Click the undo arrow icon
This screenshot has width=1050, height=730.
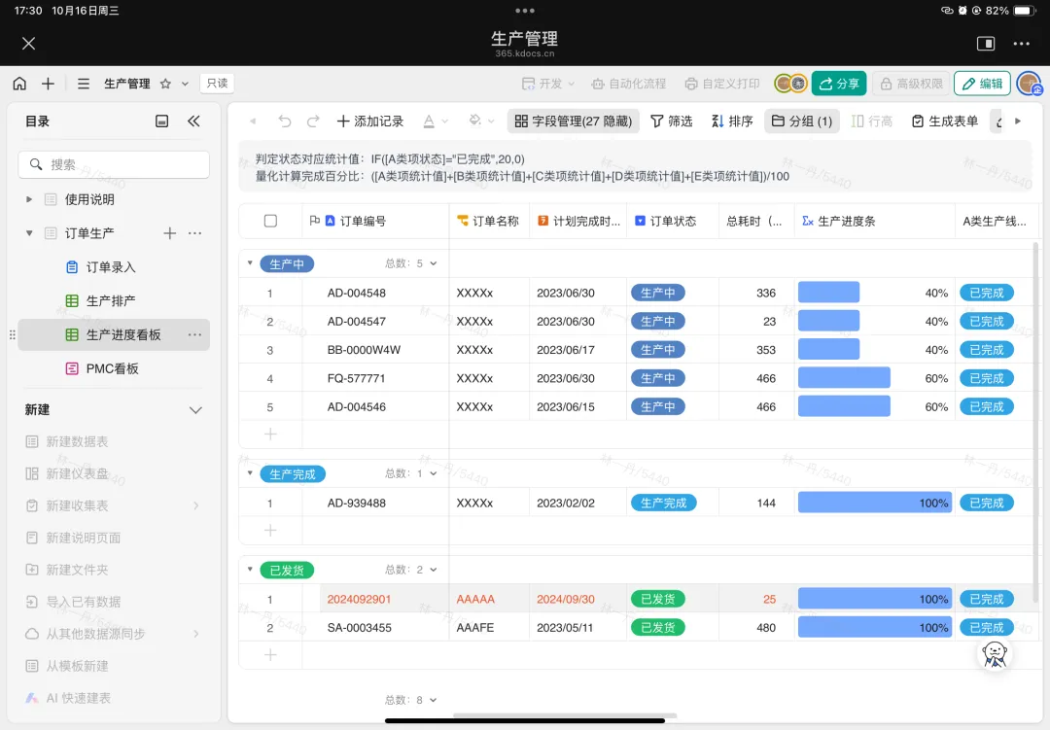[284, 122]
